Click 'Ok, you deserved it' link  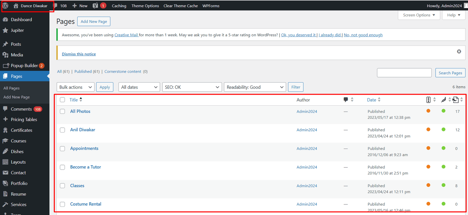click(298, 35)
